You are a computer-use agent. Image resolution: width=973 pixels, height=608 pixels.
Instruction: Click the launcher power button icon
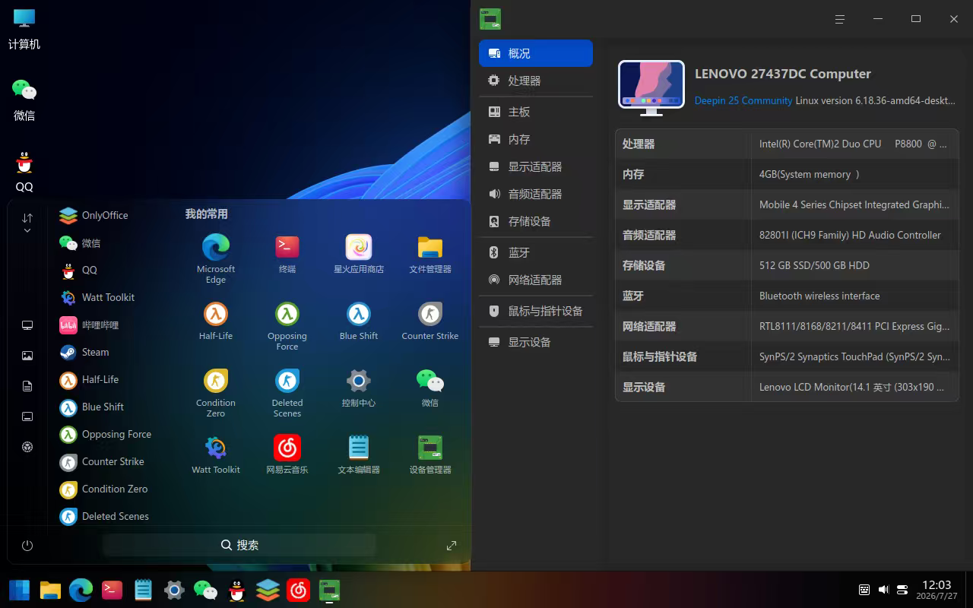(27, 546)
